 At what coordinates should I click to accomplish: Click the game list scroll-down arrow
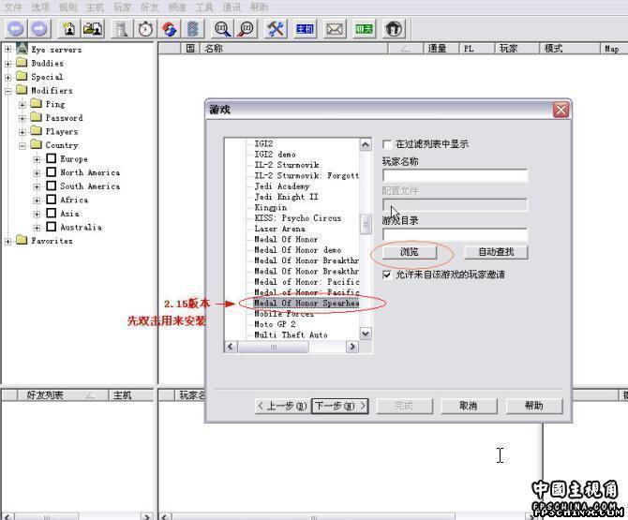coord(366,334)
